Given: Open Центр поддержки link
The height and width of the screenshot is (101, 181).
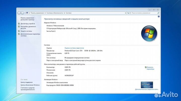Looking at the screenshot, I should [27, 82].
